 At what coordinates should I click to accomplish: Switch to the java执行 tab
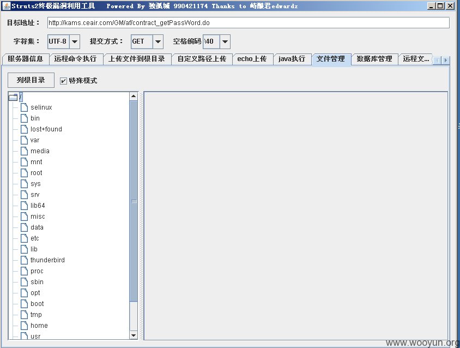point(292,59)
